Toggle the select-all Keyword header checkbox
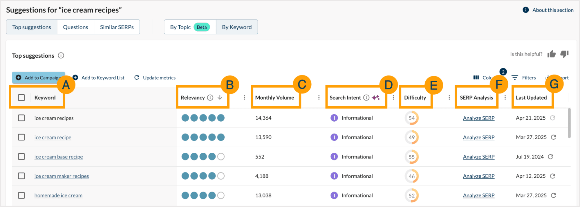The width and height of the screenshot is (580, 207). (x=21, y=98)
